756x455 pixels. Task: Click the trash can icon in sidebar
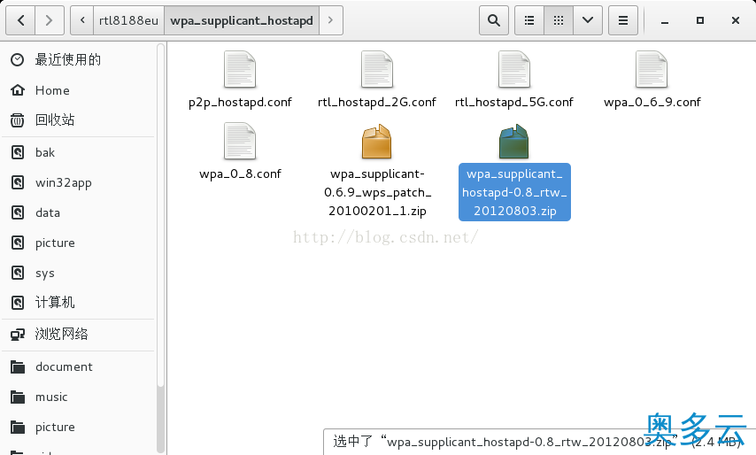(18, 120)
